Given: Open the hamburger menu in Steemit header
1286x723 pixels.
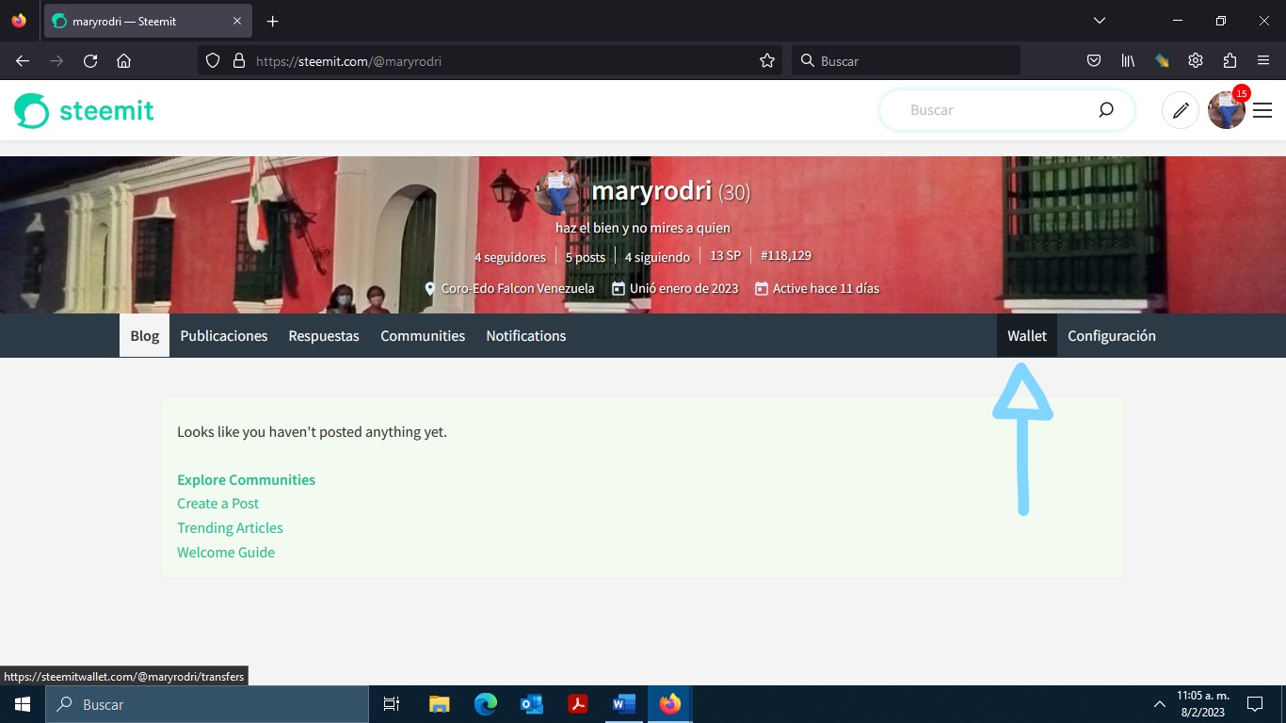Looking at the screenshot, I should pyautogui.click(x=1262, y=110).
